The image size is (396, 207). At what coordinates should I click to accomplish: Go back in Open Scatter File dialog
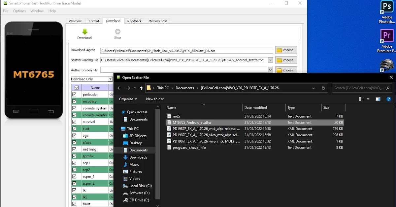119,88
